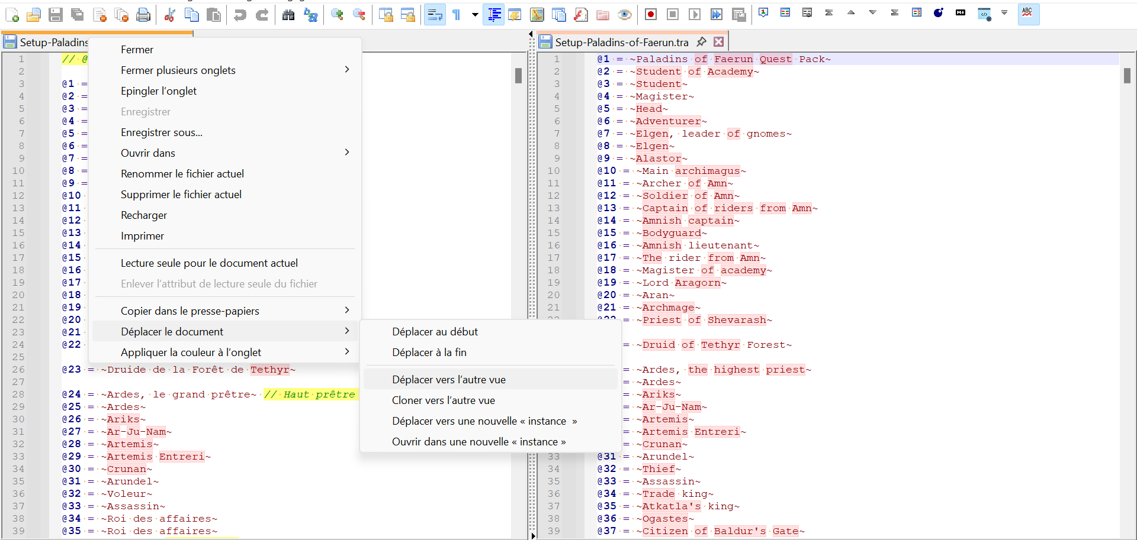Stop macro recording with the square icon
The image size is (1137, 540).
click(x=673, y=15)
